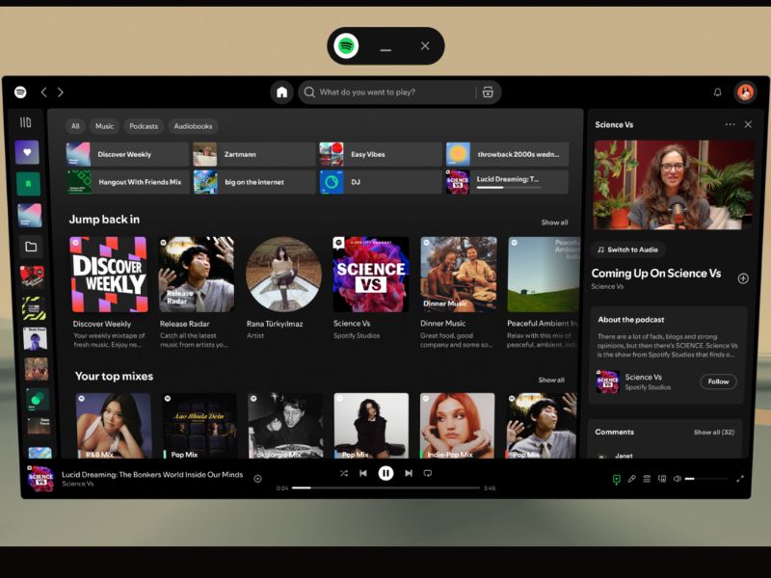Toggle the Now Playing view icon
Viewport: 771px width, 578px height.
[x=616, y=479]
